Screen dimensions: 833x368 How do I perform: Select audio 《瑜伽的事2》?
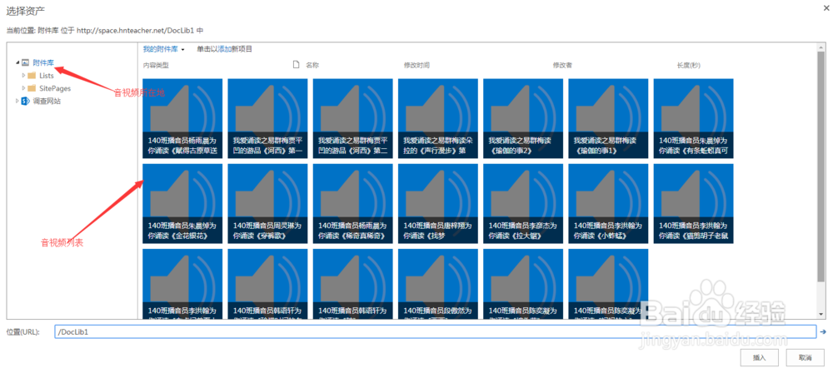coord(523,118)
